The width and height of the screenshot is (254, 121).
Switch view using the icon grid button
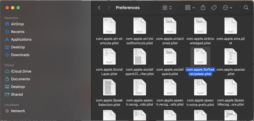[x=167, y=8]
